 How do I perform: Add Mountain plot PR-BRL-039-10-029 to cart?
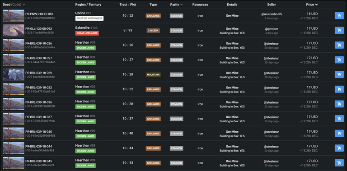339,74
